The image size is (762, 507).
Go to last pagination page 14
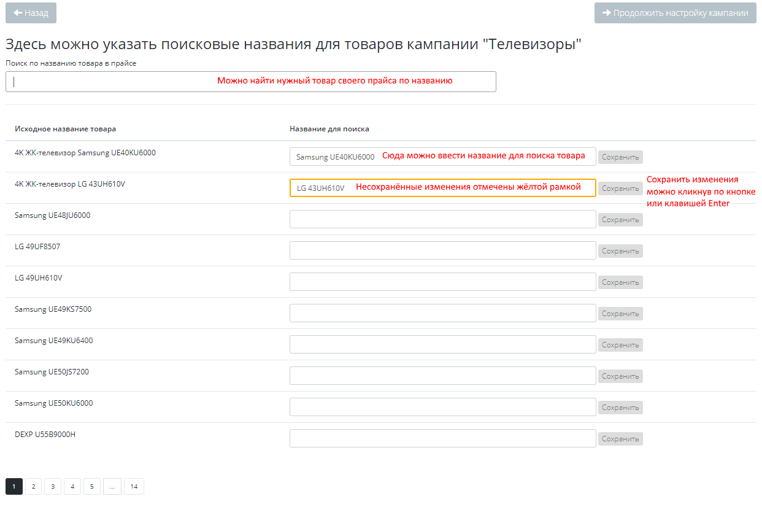134,487
